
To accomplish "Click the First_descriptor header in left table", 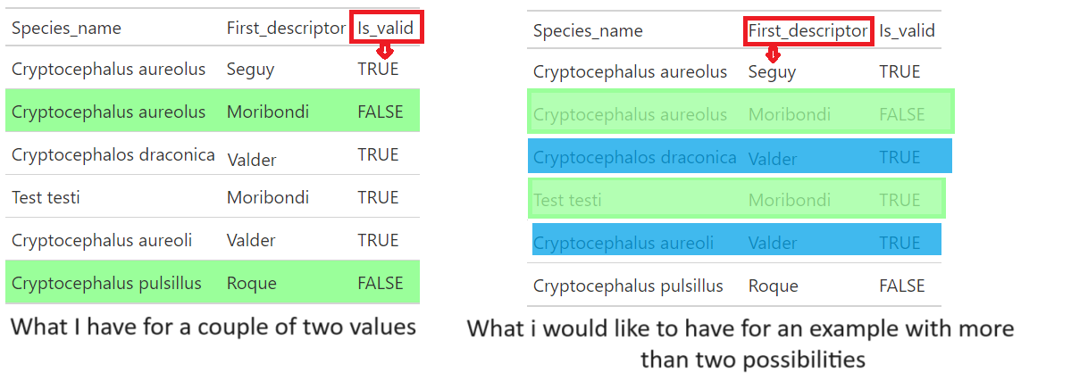I will point(286,28).
